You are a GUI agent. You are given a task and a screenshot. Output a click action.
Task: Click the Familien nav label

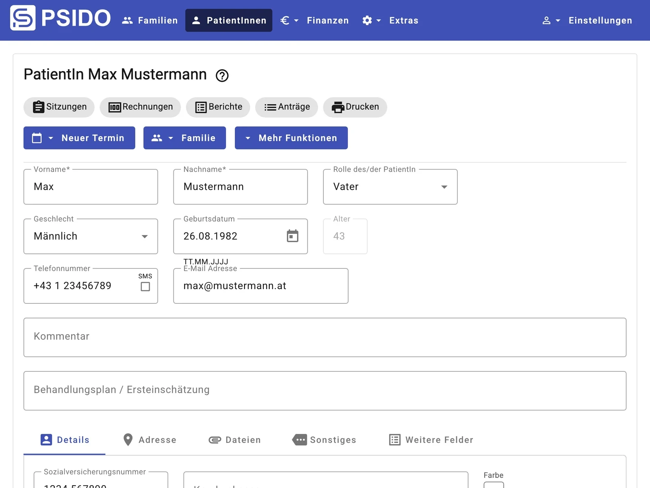[x=158, y=21]
